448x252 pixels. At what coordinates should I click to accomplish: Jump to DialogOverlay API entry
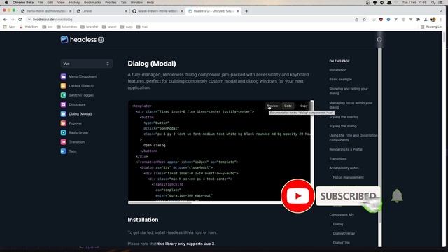pyautogui.click(x=344, y=233)
